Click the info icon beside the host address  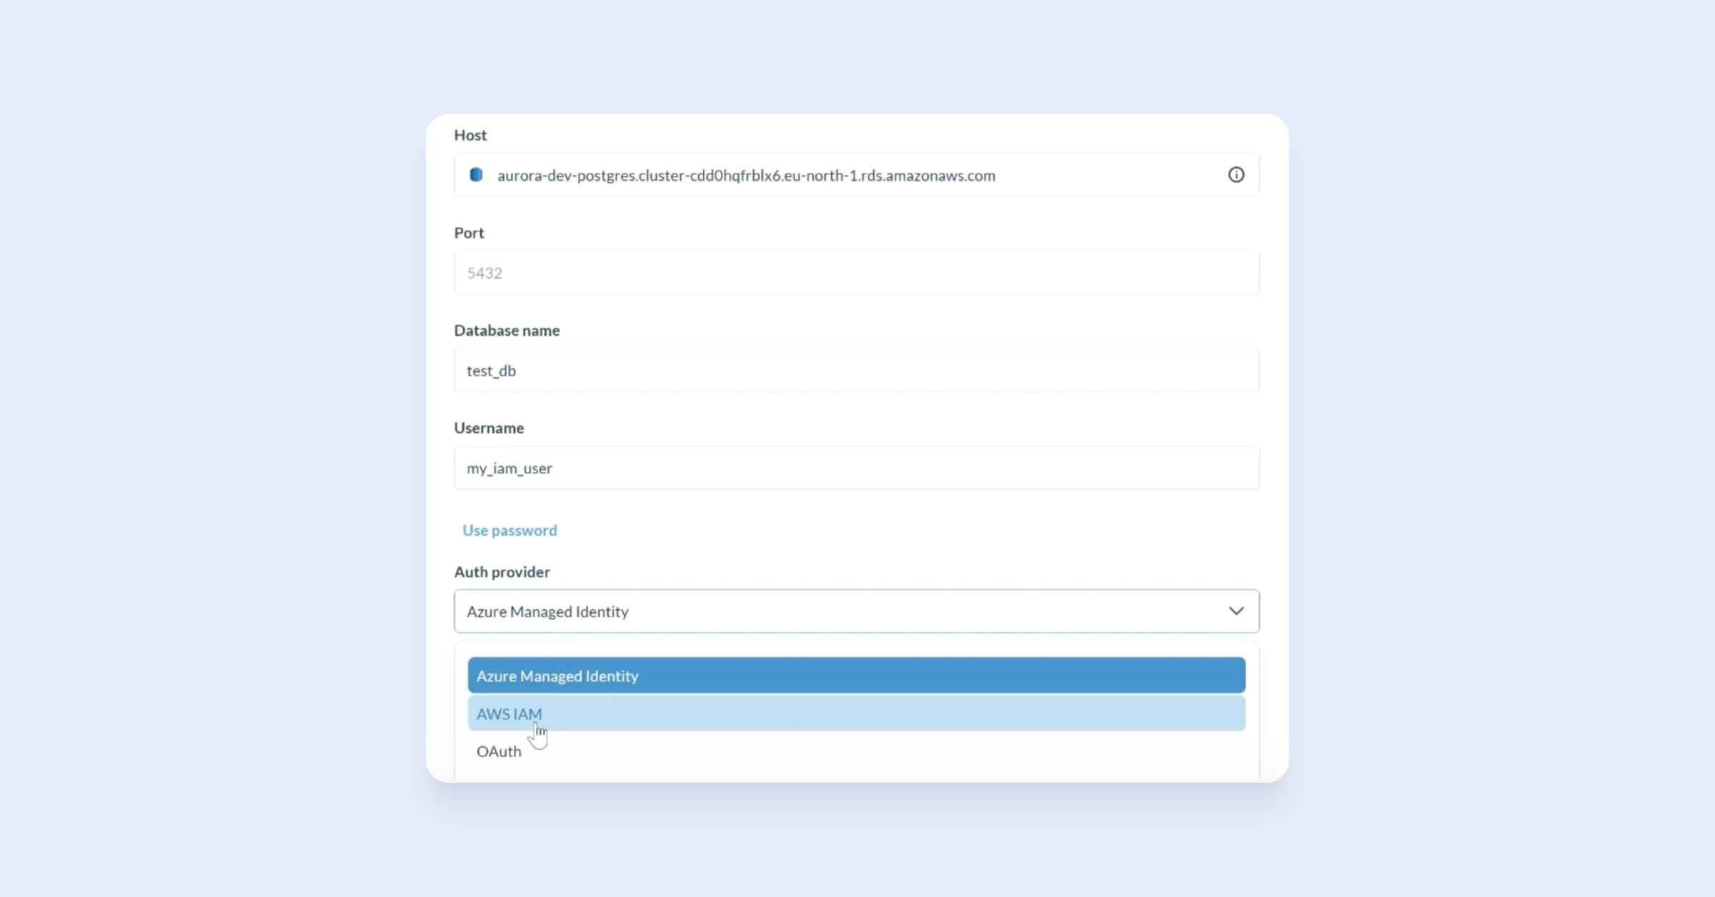[1236, 174]
